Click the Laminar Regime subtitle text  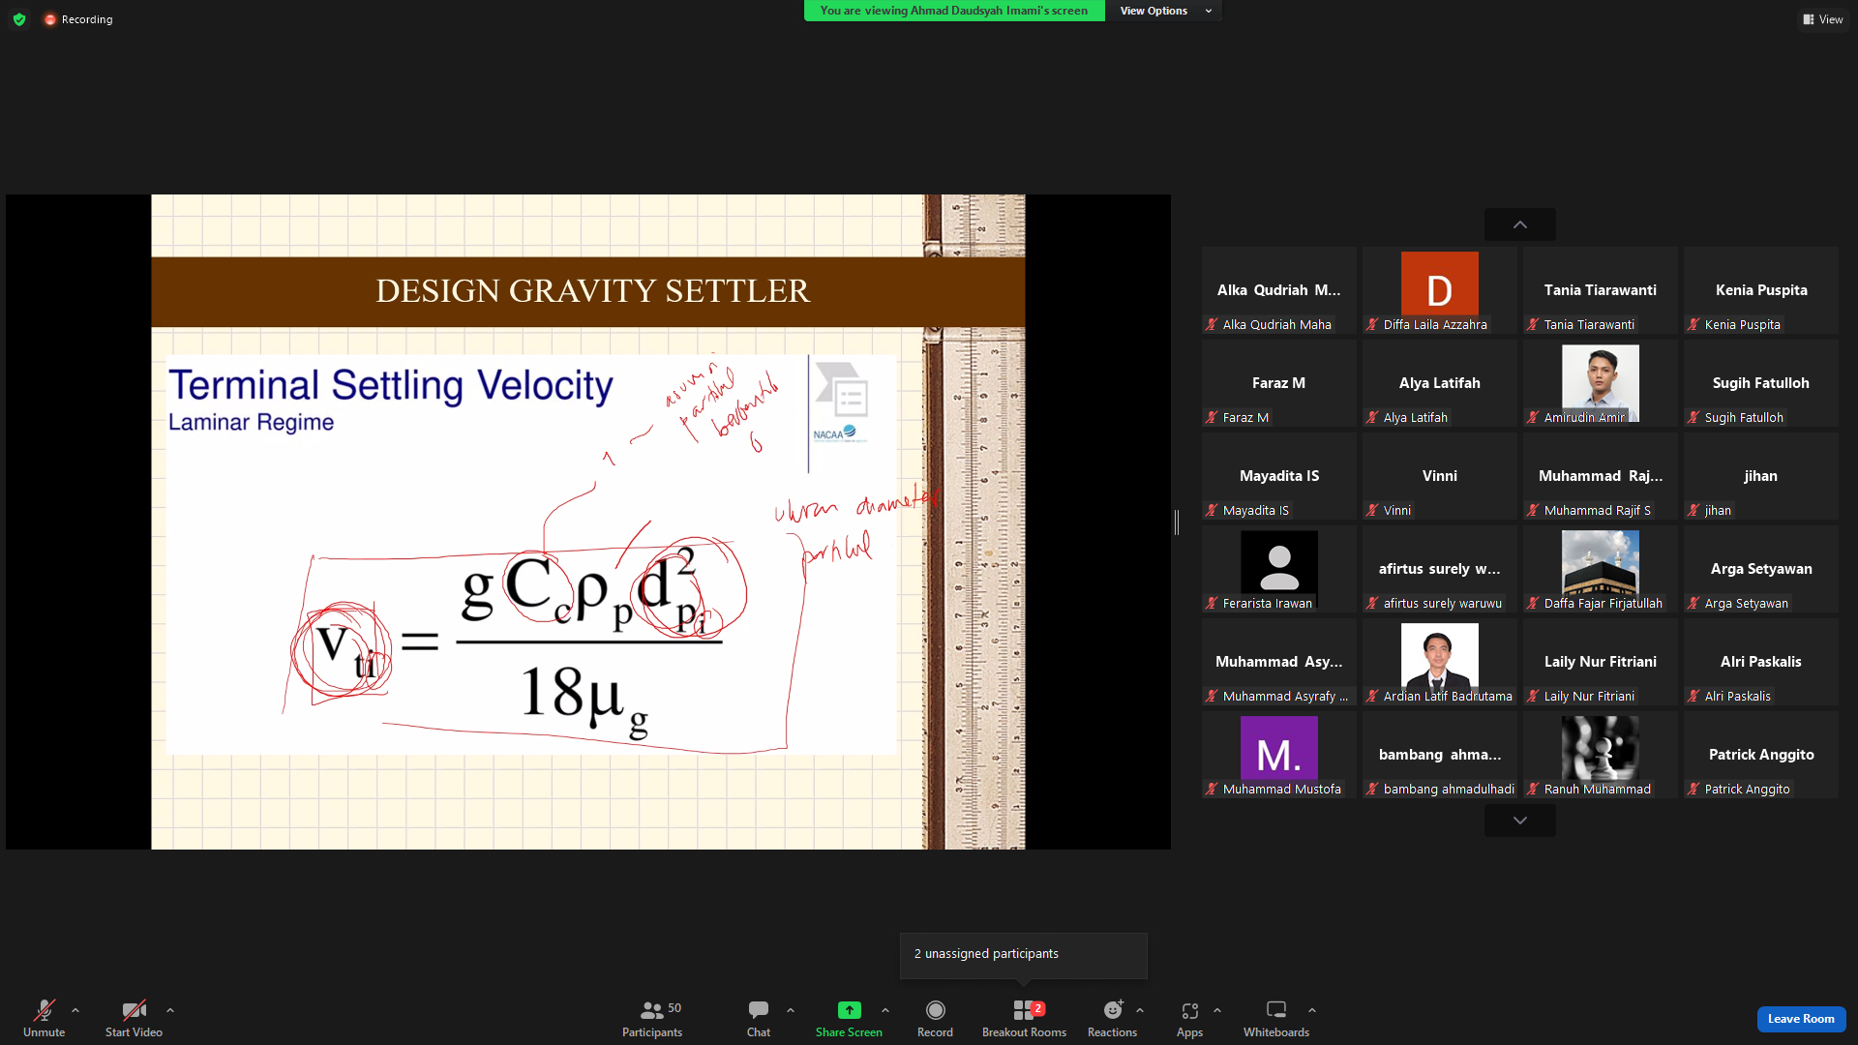click(251, 423)
